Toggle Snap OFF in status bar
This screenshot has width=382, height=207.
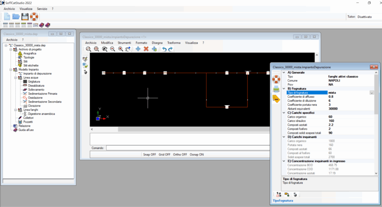(x=149, y=155)
